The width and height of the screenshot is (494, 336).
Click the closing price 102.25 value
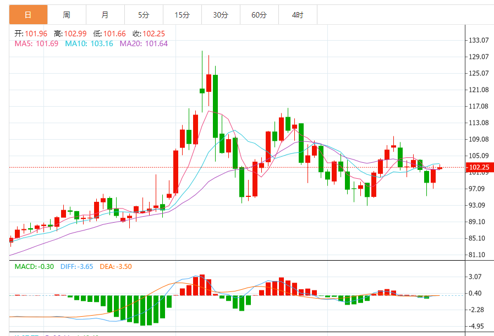[153, 34]
